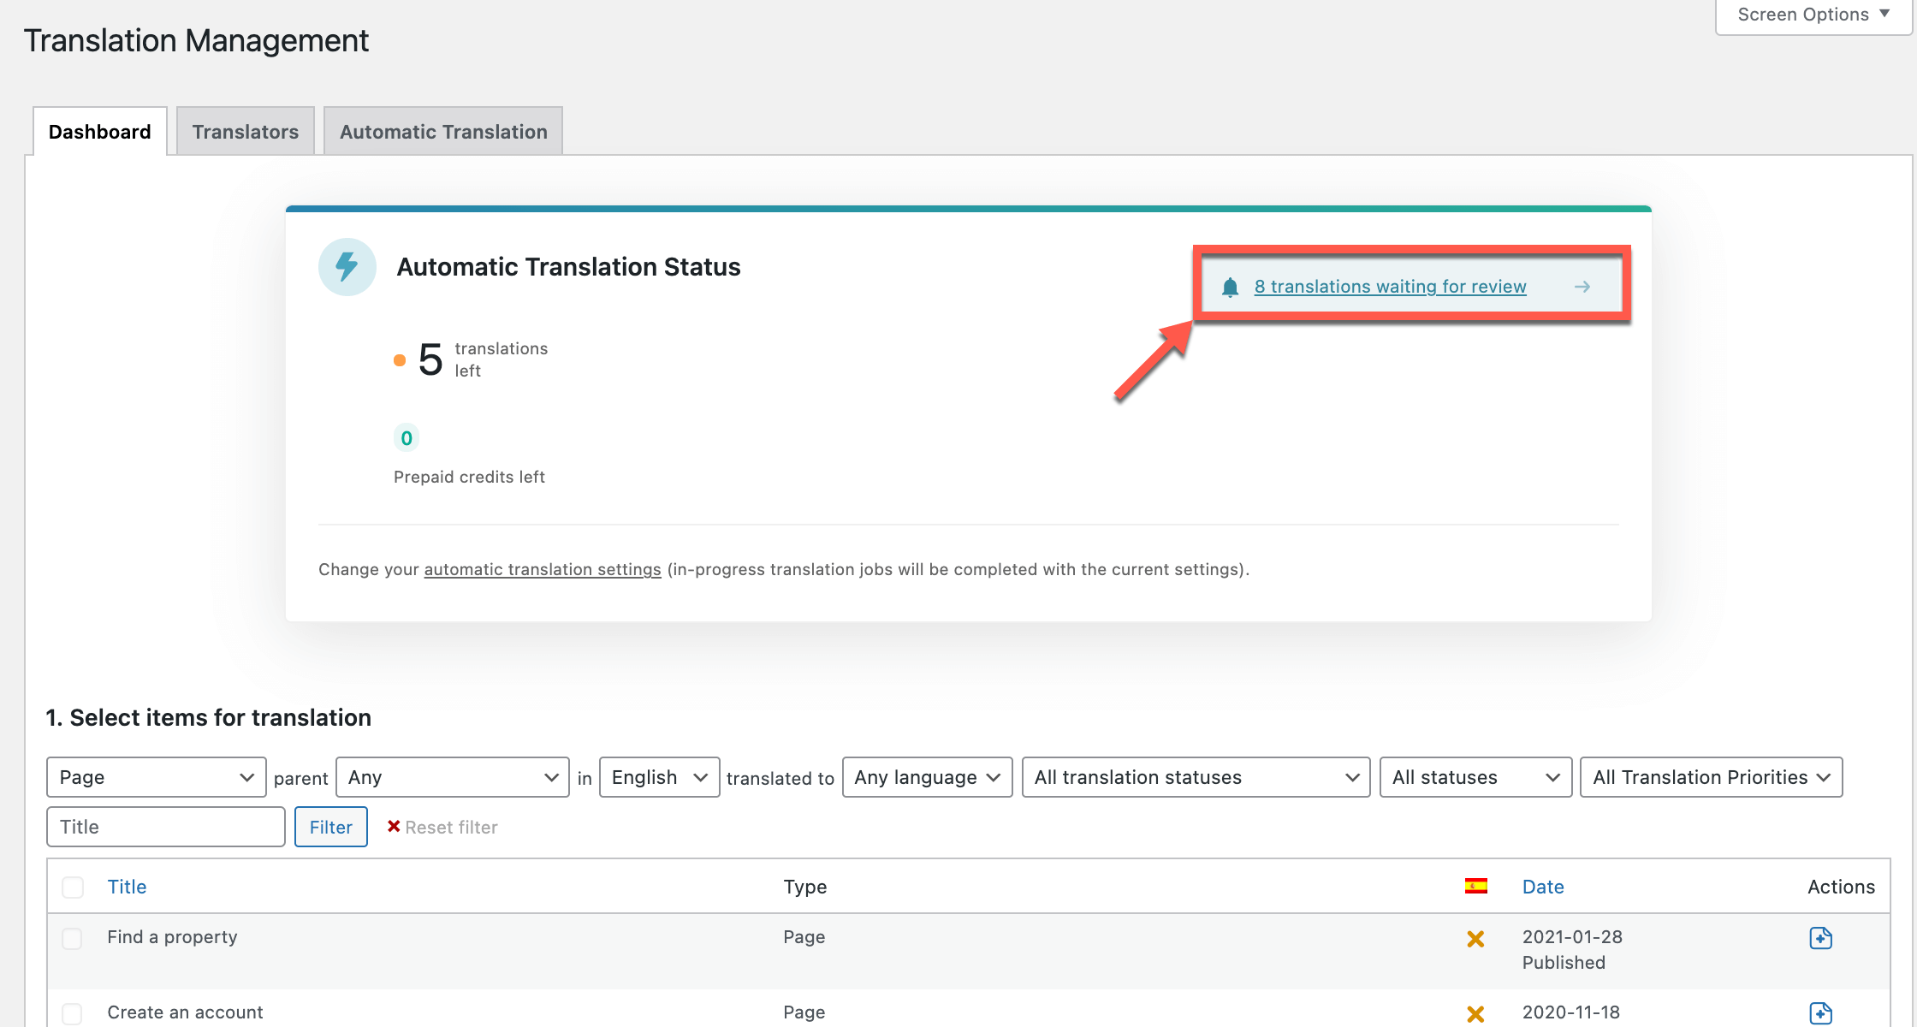Click the Title search input field
Viewport: 1917px width, 1027px height.
tap(166, 827)
